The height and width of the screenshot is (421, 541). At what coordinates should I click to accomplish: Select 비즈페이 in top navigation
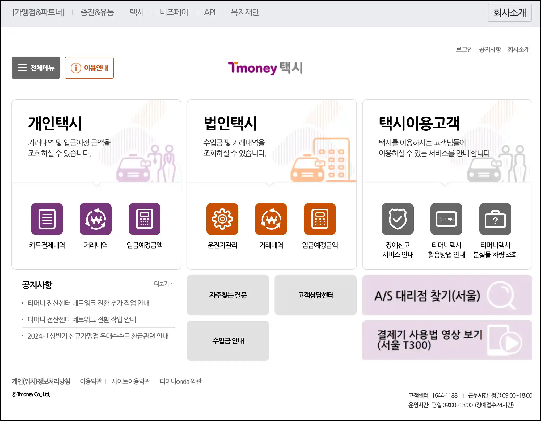pos(174,12)
